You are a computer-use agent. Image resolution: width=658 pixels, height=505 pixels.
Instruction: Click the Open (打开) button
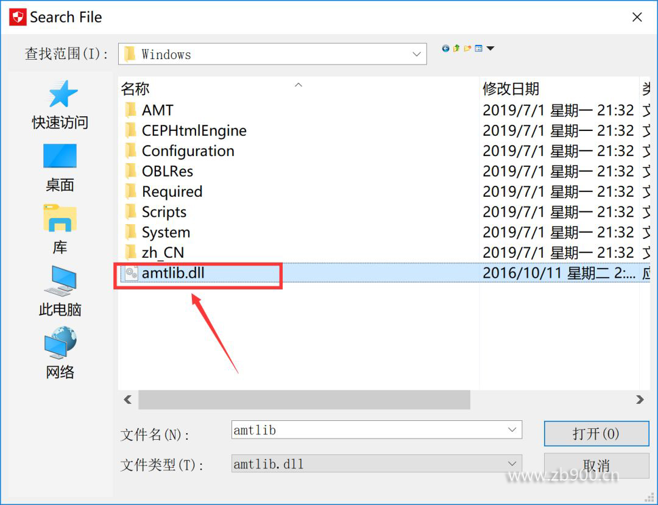click(x=596, y=433)
